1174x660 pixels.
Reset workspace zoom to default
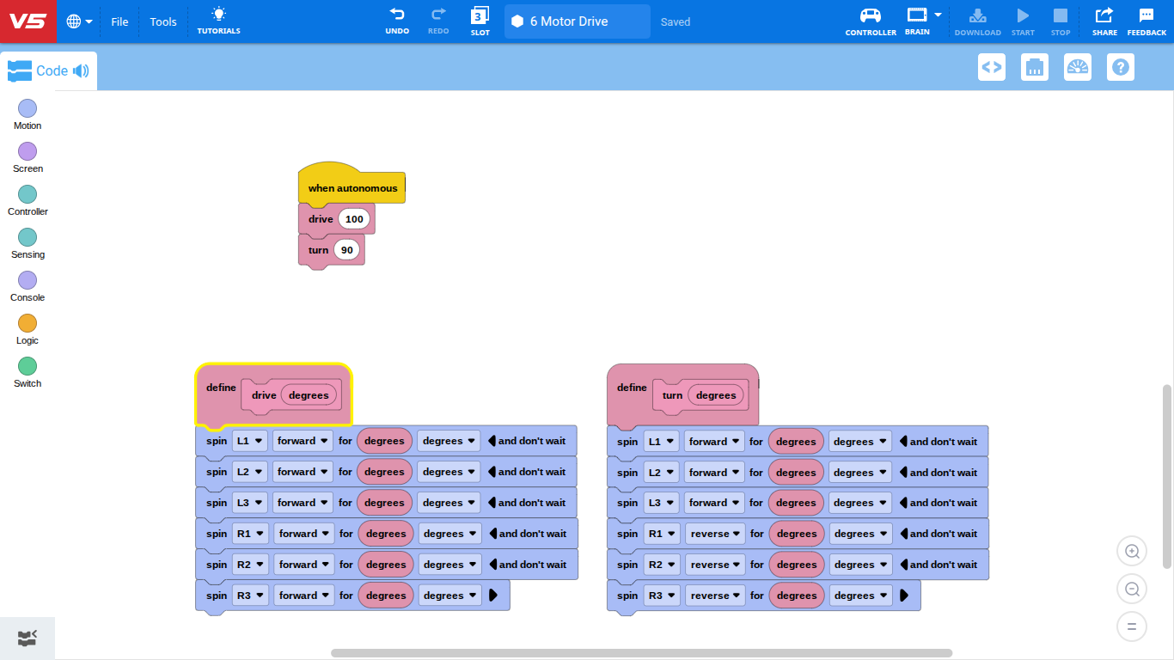[1132, 626]
